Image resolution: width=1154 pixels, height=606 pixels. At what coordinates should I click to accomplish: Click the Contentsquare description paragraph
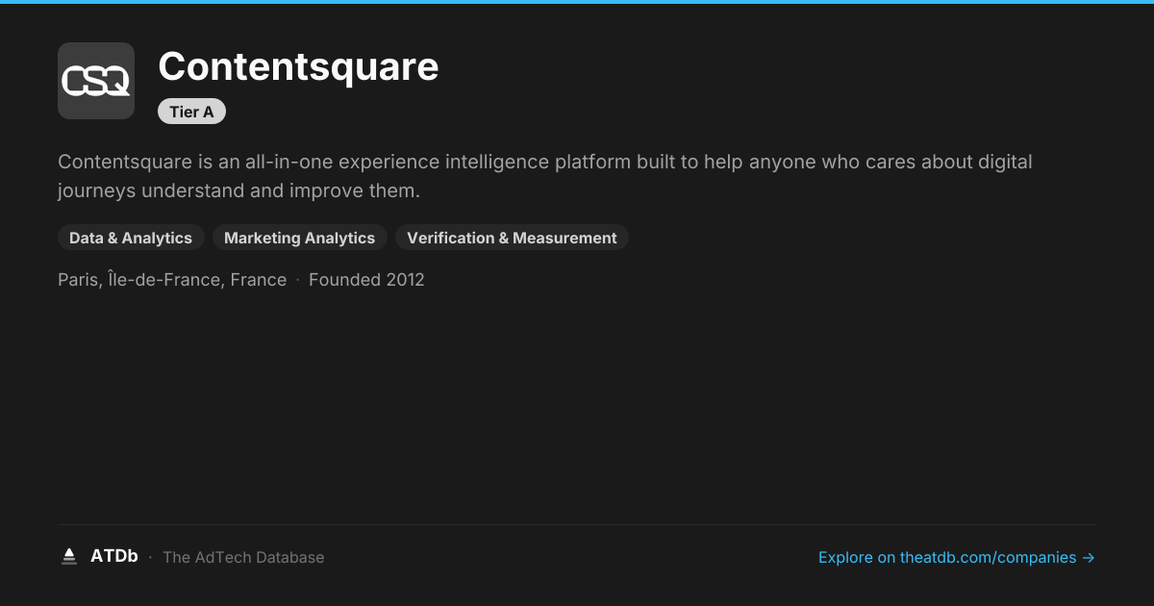[545, 176]
